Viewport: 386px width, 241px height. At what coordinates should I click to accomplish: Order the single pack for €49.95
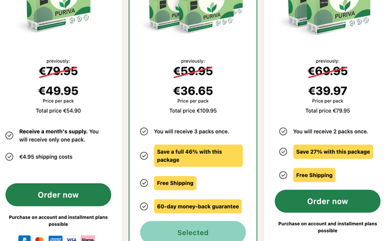[59, 195]
